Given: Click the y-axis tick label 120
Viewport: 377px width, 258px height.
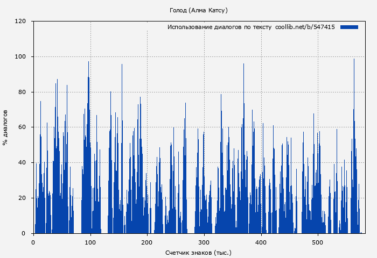Looking at the screenshot, I should pyautogui.click(x=20, y=21).
